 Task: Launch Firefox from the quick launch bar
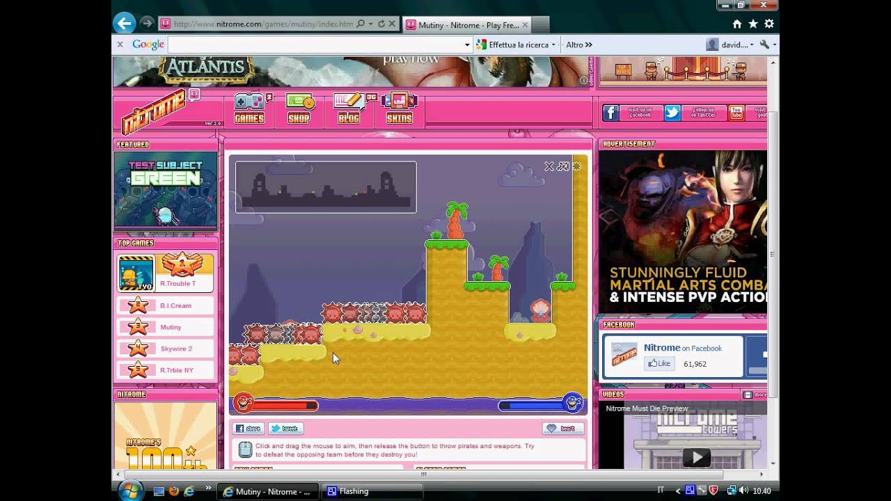click(173, 491)
